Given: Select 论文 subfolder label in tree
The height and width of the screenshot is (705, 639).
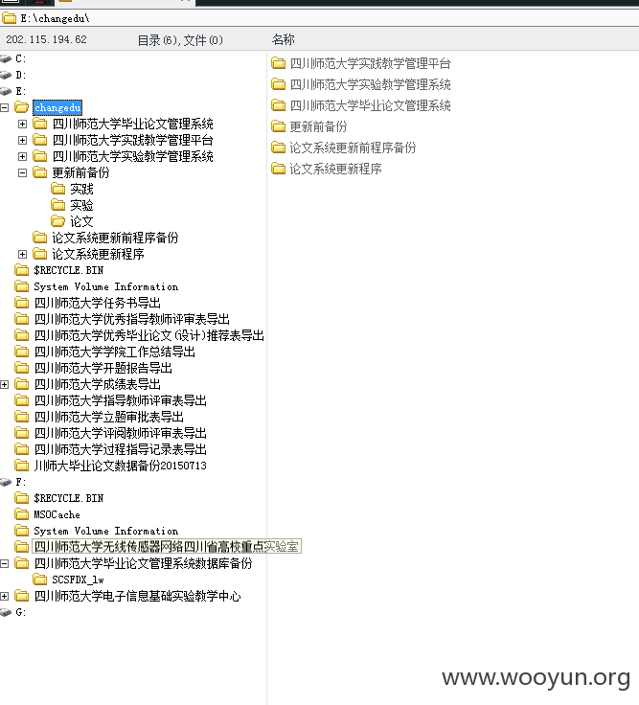Looking at the screenshot, I should (81, 221).
